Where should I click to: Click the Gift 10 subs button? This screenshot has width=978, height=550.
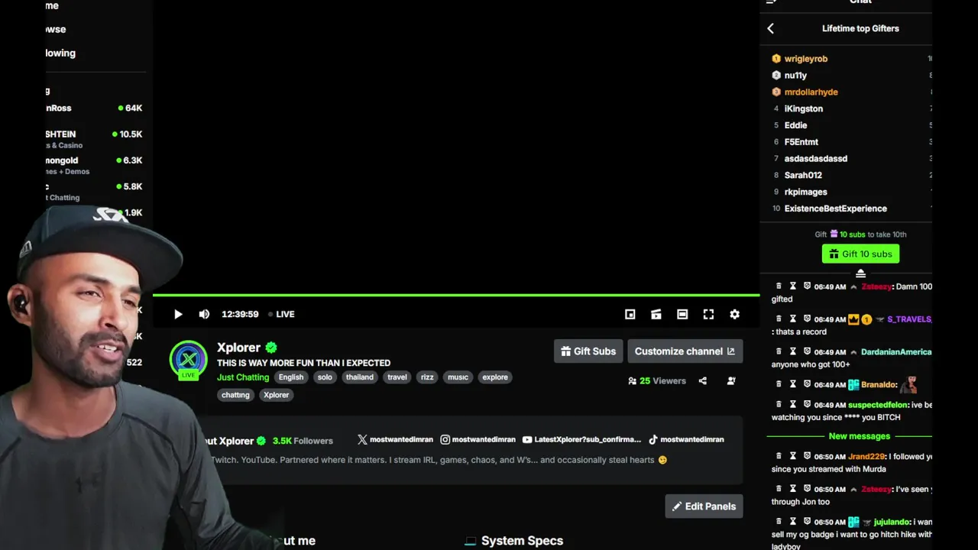tap(860, 254)
